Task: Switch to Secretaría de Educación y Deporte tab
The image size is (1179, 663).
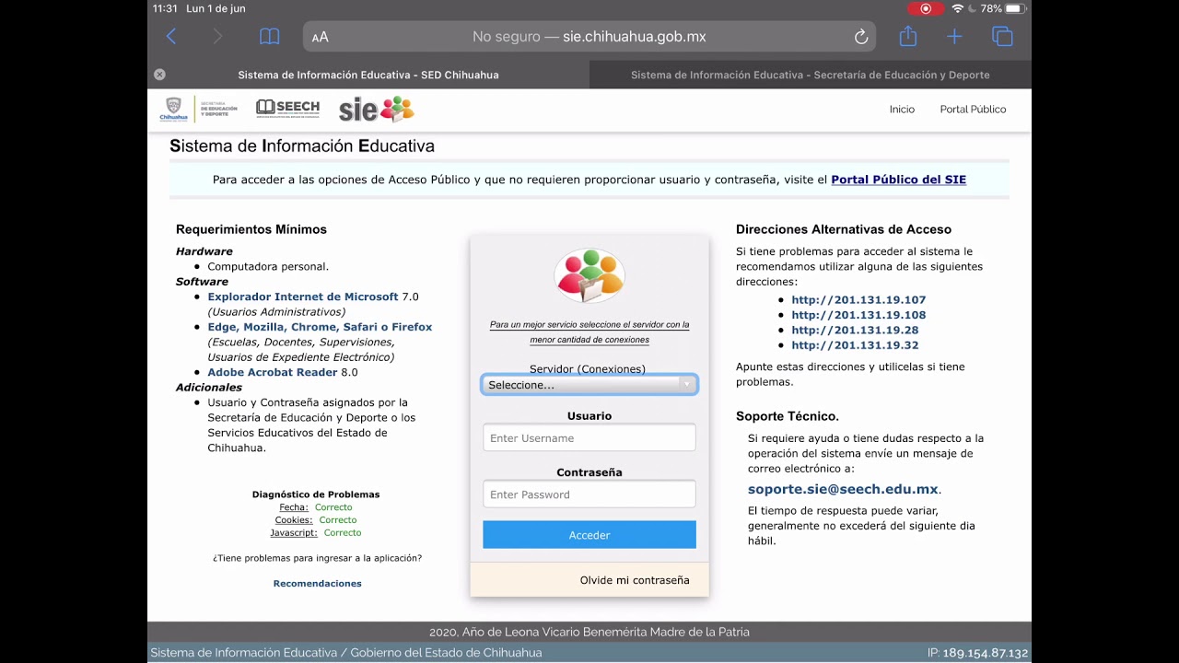Action: pyautogui.click(x=810, y=76)
